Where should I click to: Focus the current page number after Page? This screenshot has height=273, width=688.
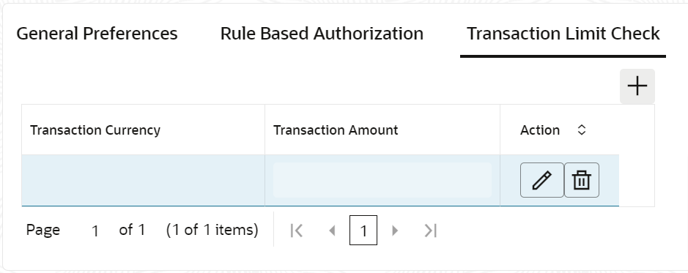[95, 231]
